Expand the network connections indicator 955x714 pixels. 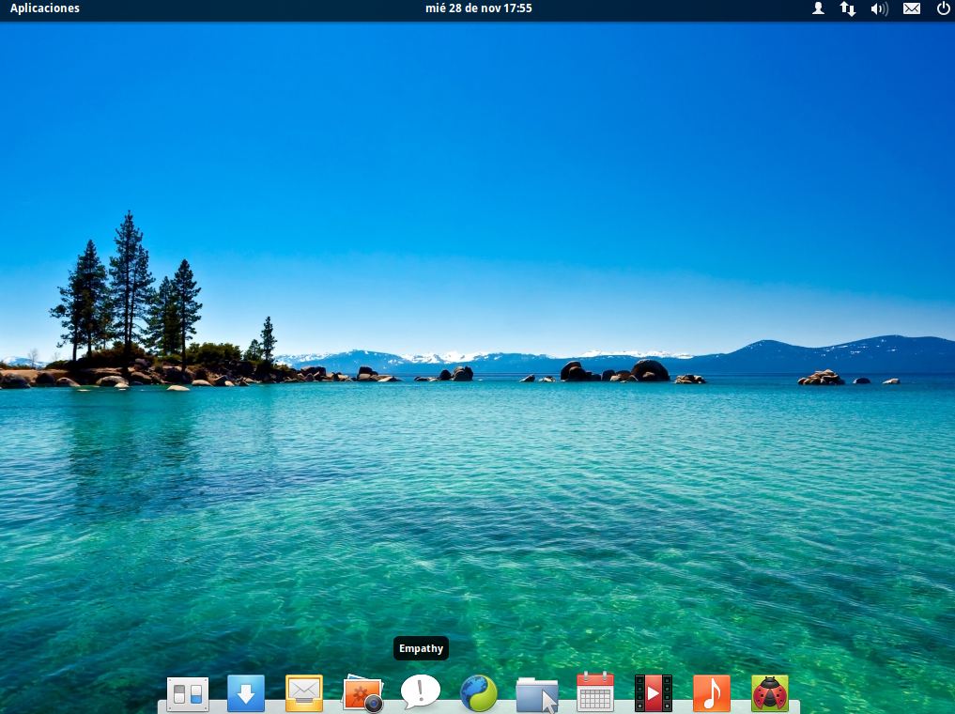847,8
